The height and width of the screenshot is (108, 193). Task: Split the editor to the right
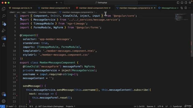pos(186,8)
